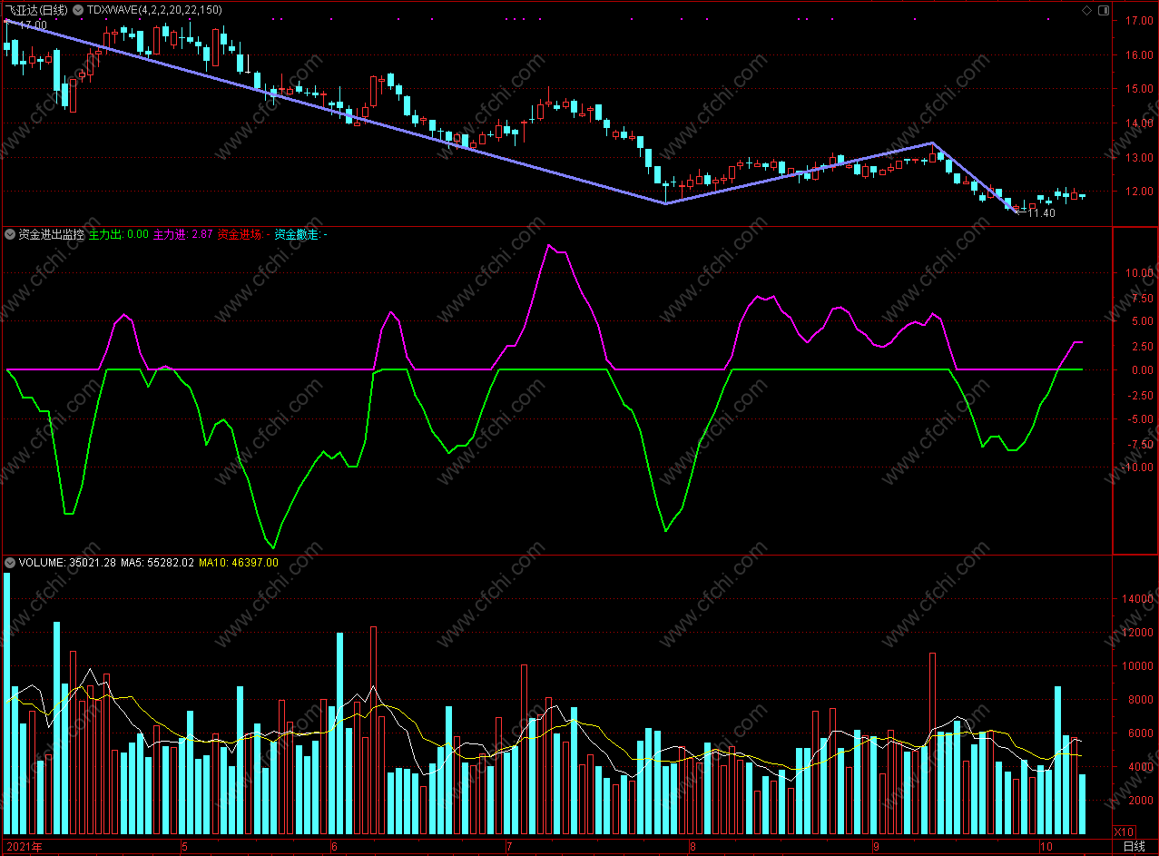Click the MA10: 46397.00 label
This screenshot has width=1159, height=856.
[238, 563]
